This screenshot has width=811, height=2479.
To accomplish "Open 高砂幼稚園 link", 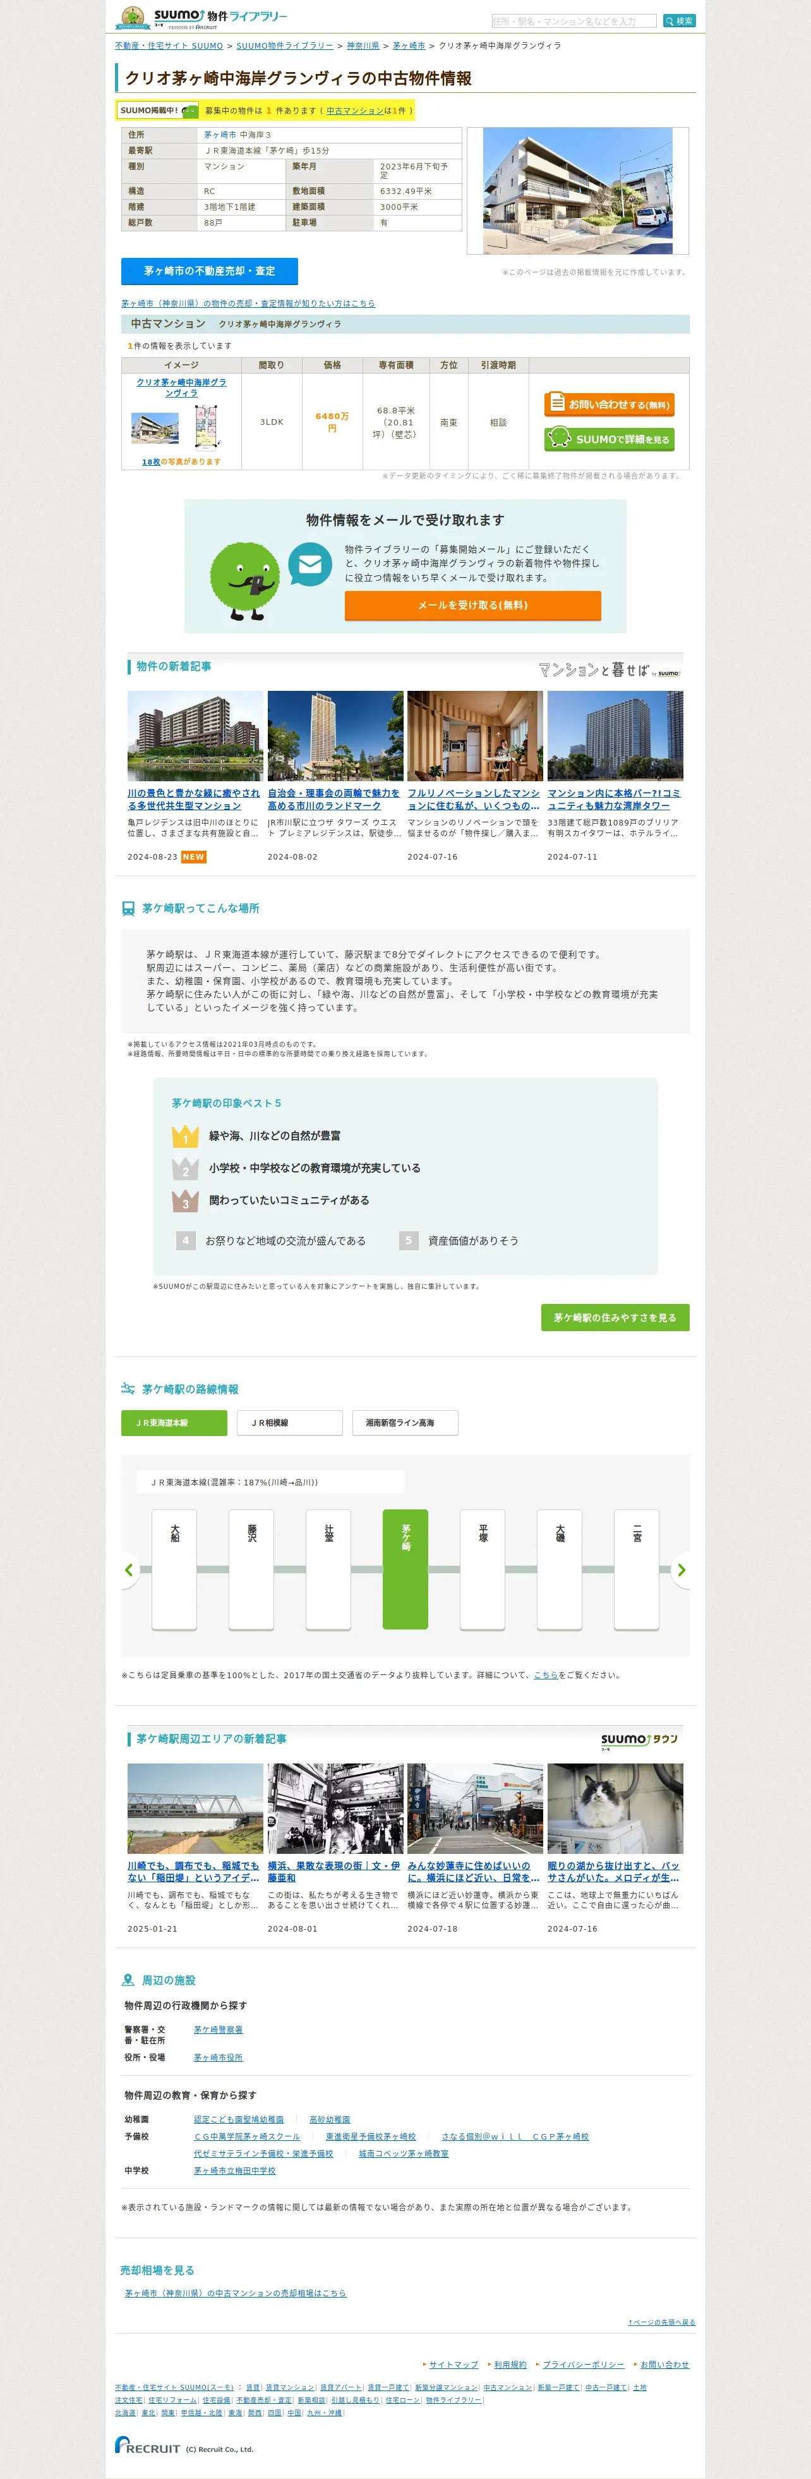I will pyautogui.click(x=330, y=2119).
